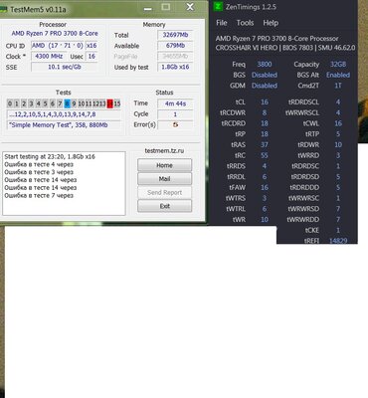
Task: Click the Exit button in TestMem5
Action: [x=164, y=206]
